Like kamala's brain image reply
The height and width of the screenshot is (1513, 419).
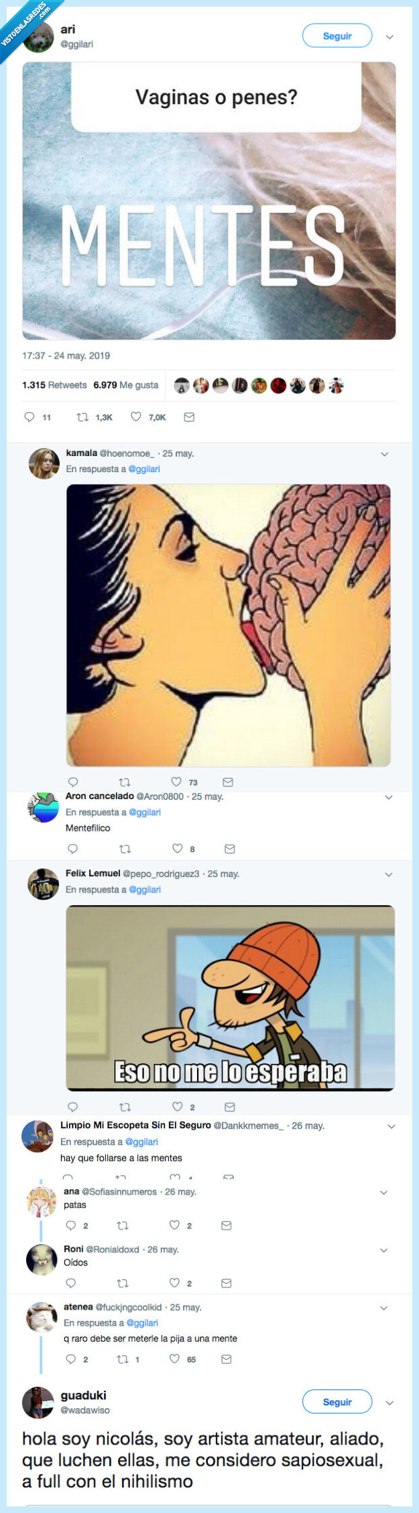[176, 782]
